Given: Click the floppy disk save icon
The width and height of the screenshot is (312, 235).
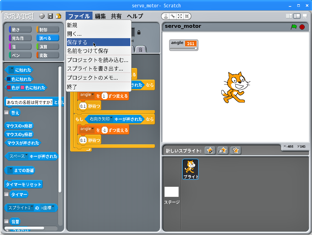Looking at the screenshot, I should (50, 16).
